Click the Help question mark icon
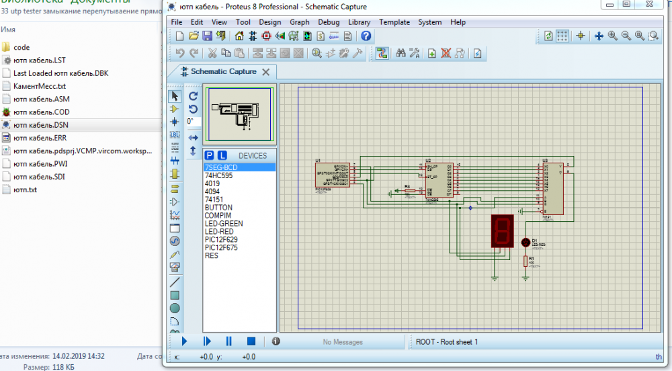Viewport: 672px width, 371px height. (x=366, y=36)
